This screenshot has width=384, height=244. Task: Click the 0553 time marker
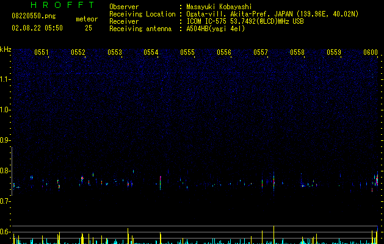(115, 52)
